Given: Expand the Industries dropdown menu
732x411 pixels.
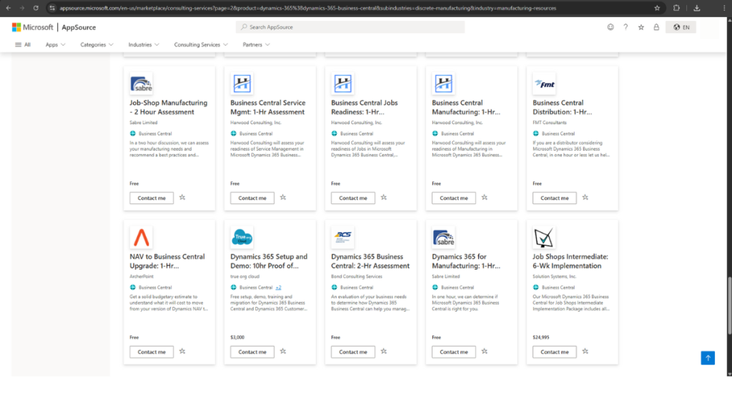Looking at the screenshot, I should [x=144, y=45].
